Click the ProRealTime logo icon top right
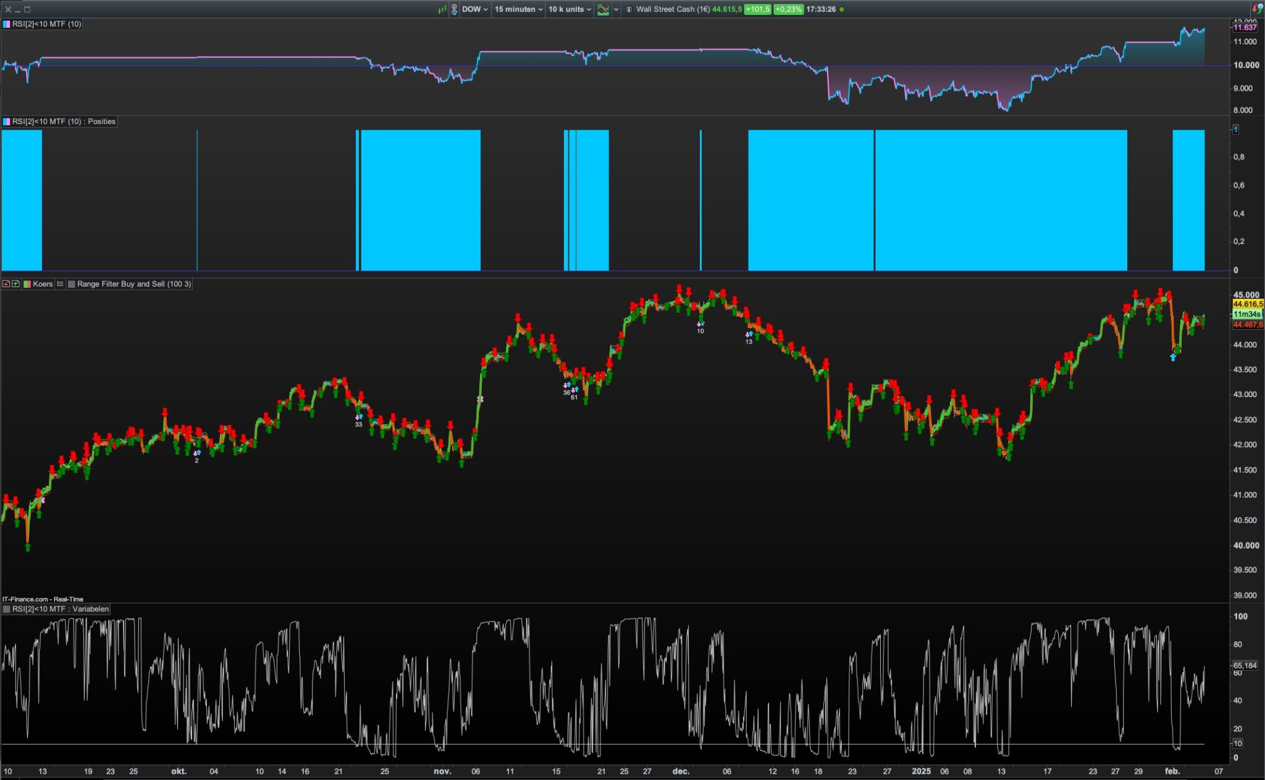The image size is (1265, 780). (x=1256, y=9)
